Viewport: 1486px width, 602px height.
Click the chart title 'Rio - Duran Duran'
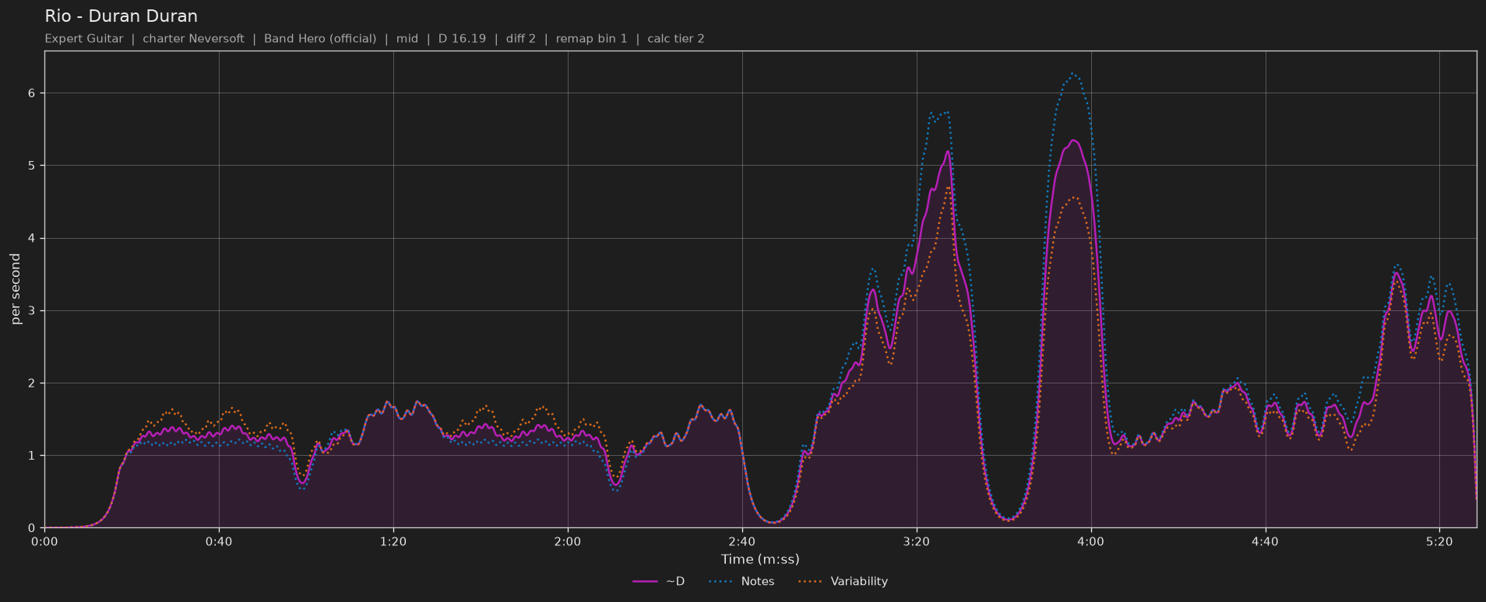[121, 16]
